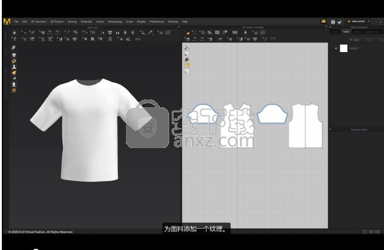Toggle the checkmark next to FABRIC 1
This screenshot has height=250, width=384.
point(336,49)
